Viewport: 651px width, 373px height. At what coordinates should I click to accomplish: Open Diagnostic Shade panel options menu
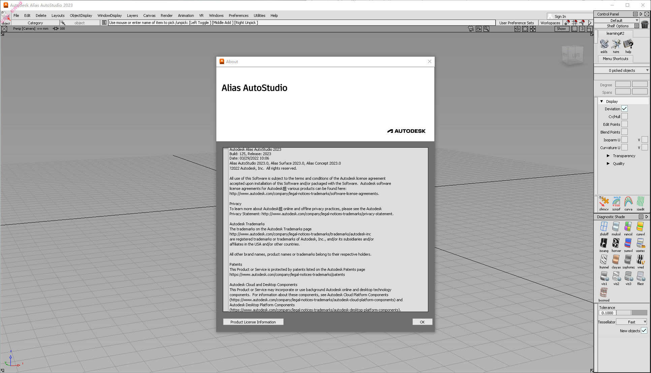click(x=641, y=217)
